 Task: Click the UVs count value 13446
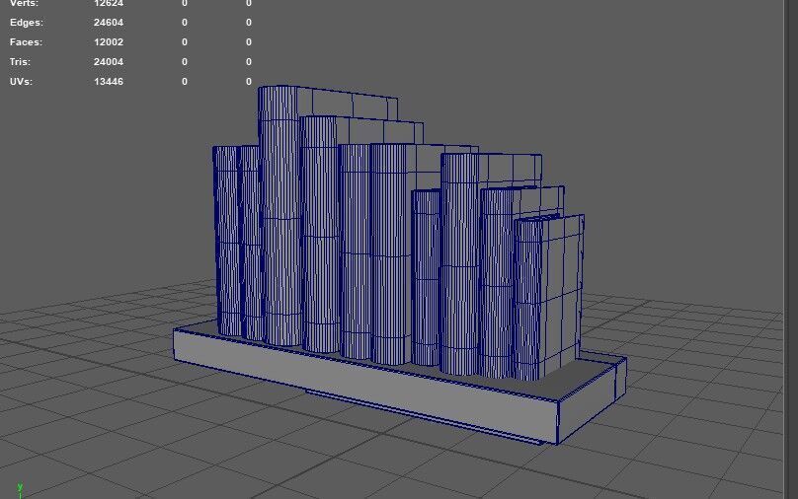point(109,81)
